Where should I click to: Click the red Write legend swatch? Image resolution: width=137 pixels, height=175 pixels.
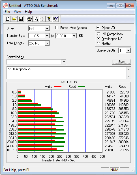tap(58, 86)
